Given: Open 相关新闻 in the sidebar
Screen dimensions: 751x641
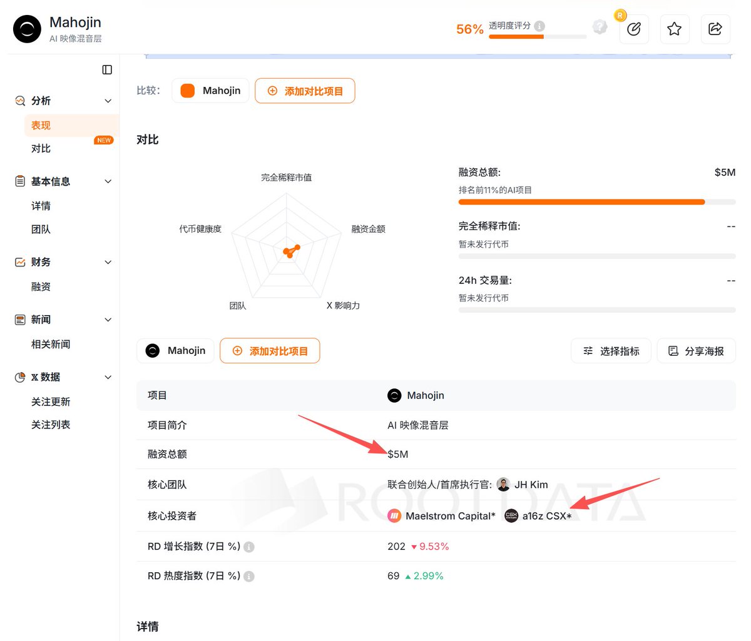Looking at the screenshot, I should coord(51,345).
